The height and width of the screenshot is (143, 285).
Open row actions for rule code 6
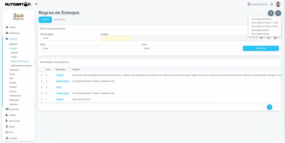[x=42, y=75]
